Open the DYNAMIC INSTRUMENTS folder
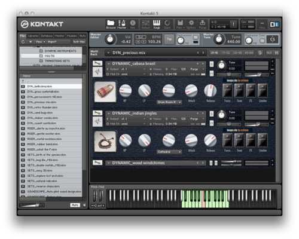The image size is (299, 239). [60, 51]
